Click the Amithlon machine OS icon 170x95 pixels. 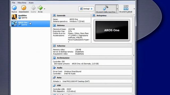[14, 17]
